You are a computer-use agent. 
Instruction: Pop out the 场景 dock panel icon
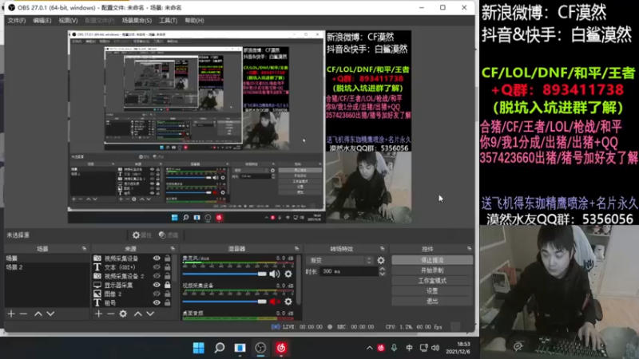coord(84,248)
